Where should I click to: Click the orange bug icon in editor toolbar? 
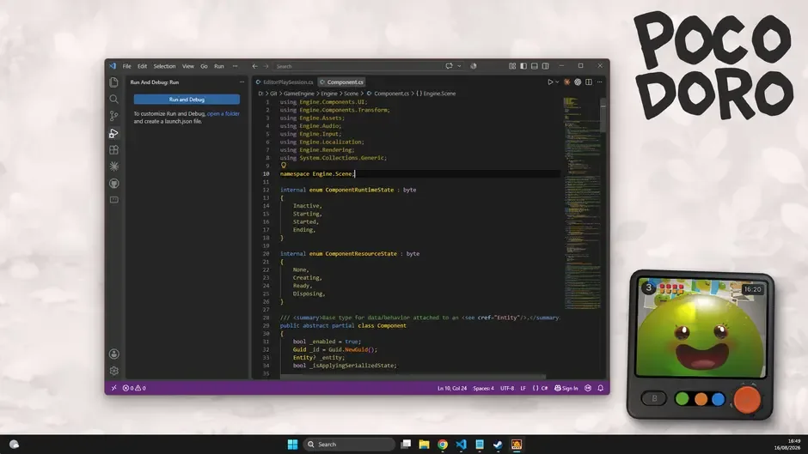566,82
